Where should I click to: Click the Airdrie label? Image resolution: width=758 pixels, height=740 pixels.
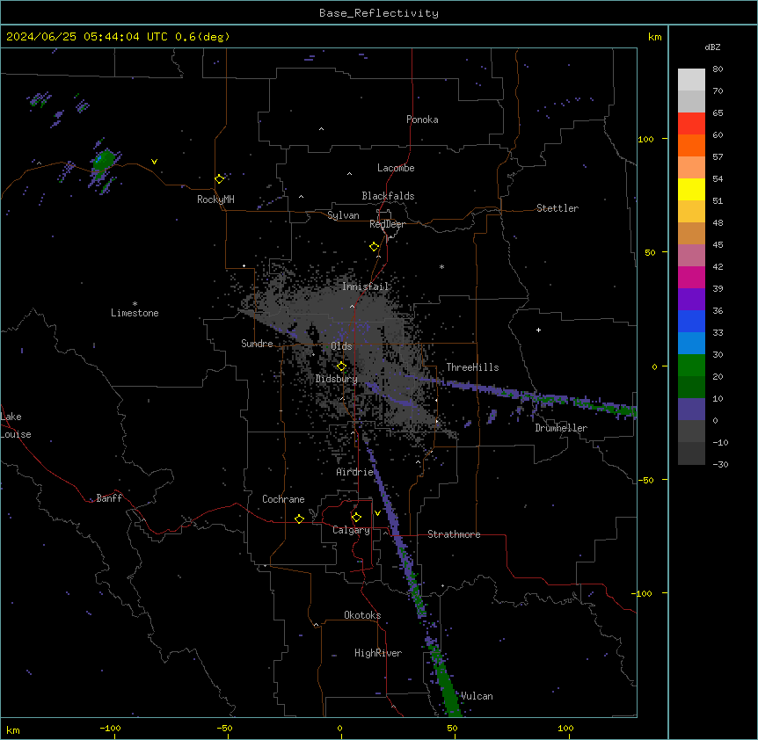[x=355, y=472]
